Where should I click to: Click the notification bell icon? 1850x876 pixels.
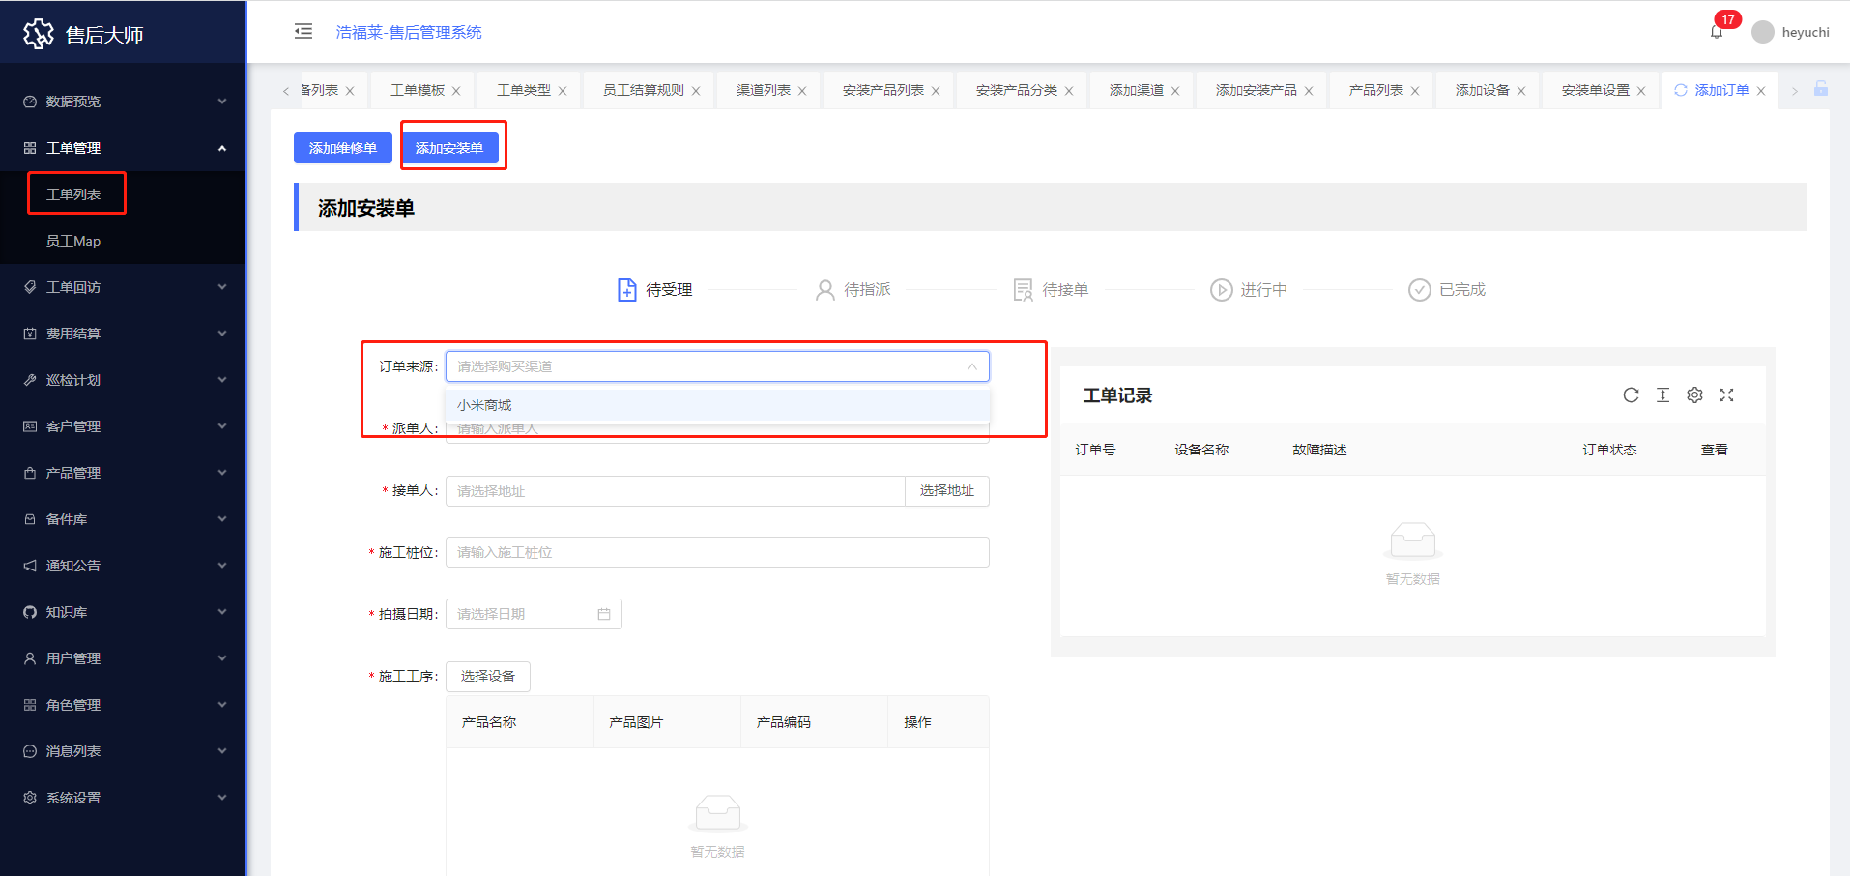point(1717,32)
